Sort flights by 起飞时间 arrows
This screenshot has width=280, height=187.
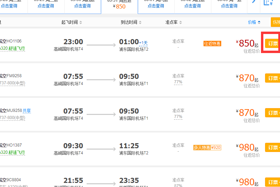(x=81, y=22)
